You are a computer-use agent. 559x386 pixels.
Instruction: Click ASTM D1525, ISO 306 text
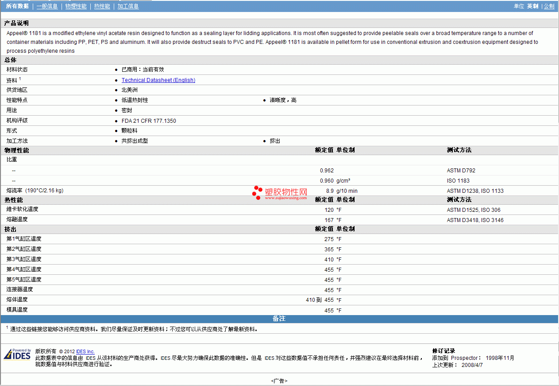coord(474,210)
